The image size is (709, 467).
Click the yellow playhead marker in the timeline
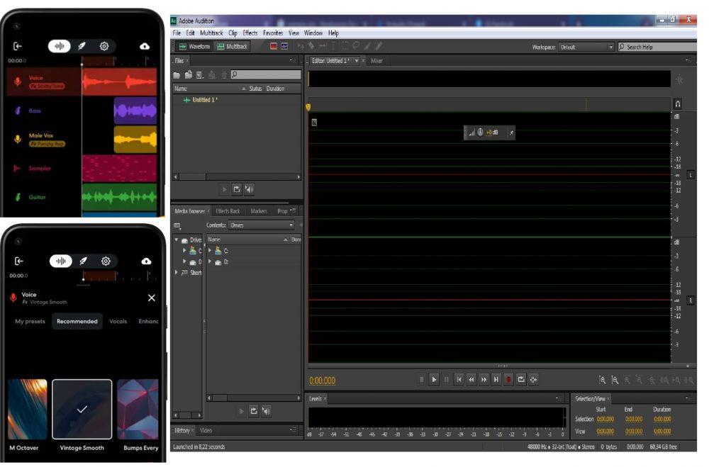(x=308, y=107)
